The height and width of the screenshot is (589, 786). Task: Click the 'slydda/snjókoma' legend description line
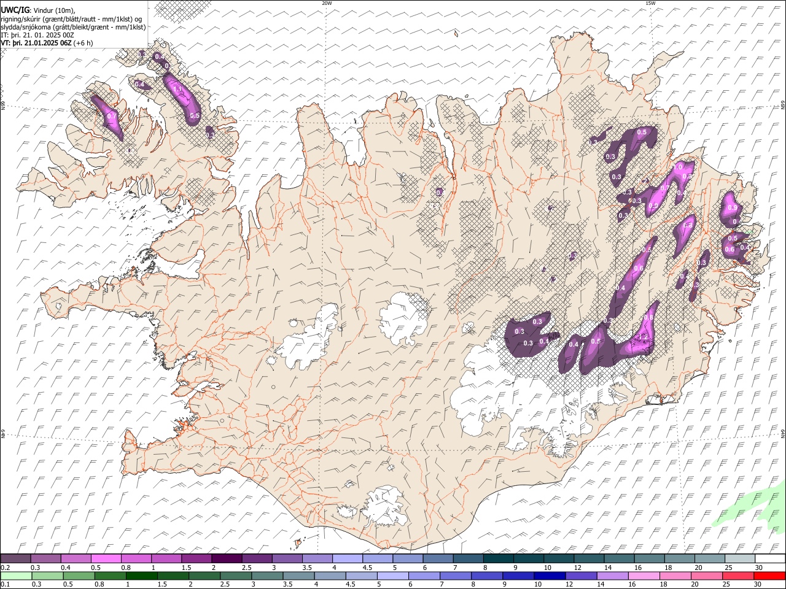click(x=73, y=27)
